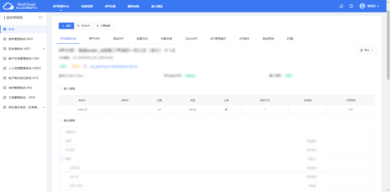
Task: Toggle the 输入参数 checkbox
Action: [60, 88]
